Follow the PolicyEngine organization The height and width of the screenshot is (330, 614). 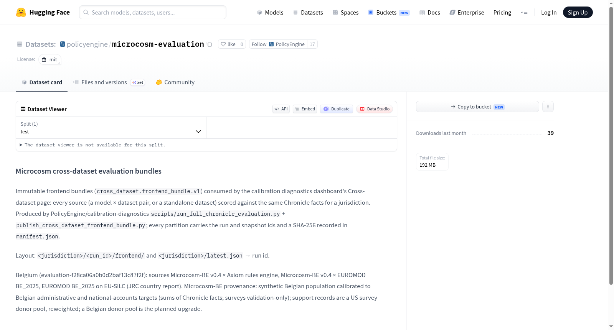tap(278, 44)
